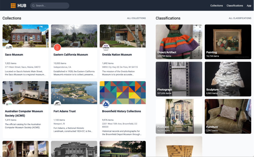
Task: Select the Oneida Nation Museum title
Action: click(117, 55)
